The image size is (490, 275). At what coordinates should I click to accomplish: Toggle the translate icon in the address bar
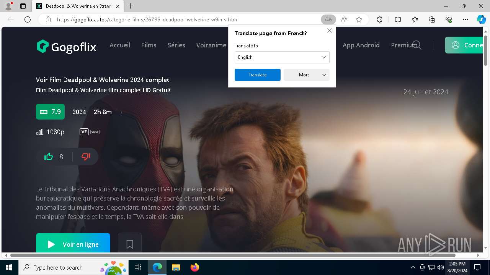click(328, 19)
